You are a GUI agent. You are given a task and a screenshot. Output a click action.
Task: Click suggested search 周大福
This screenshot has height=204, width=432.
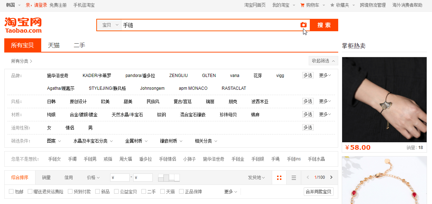point(126,159)
